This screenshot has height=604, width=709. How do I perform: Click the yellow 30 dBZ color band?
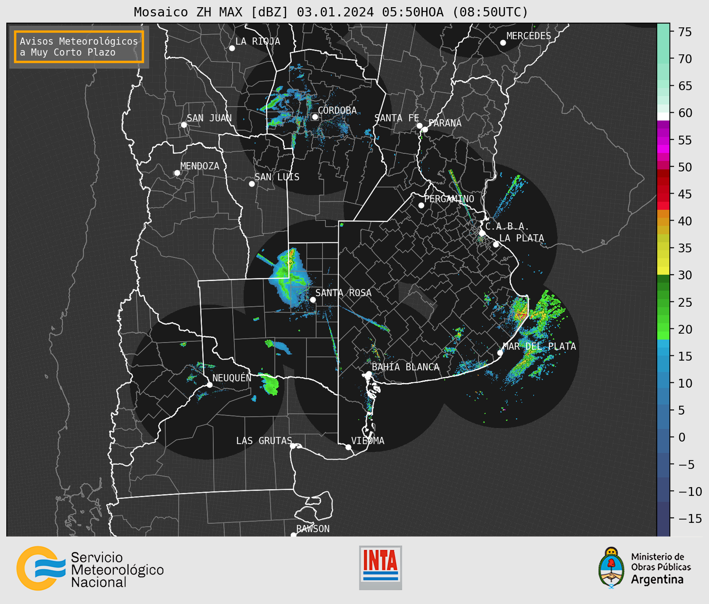[663, 271]
